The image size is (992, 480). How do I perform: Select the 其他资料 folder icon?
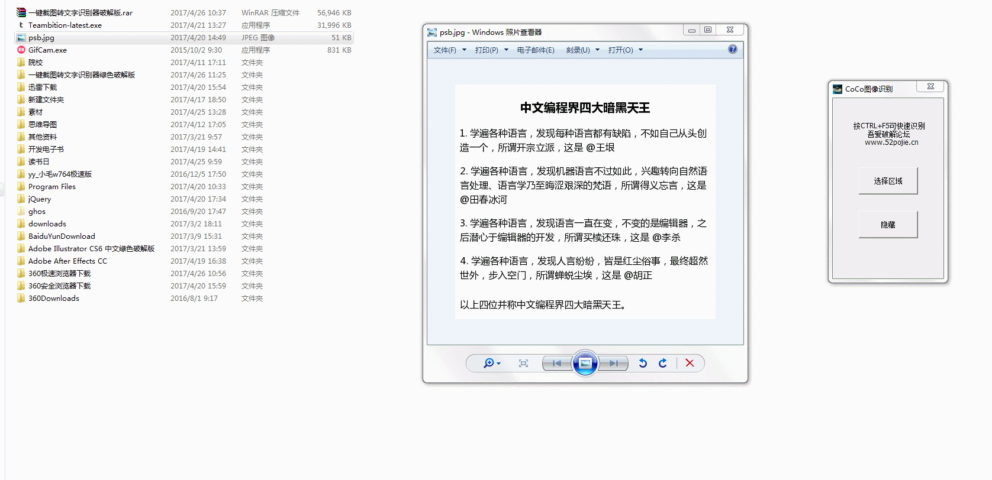21,137
